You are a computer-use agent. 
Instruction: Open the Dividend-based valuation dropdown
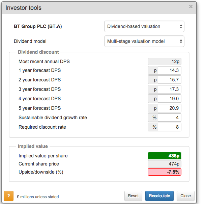[x=144, y=26]
